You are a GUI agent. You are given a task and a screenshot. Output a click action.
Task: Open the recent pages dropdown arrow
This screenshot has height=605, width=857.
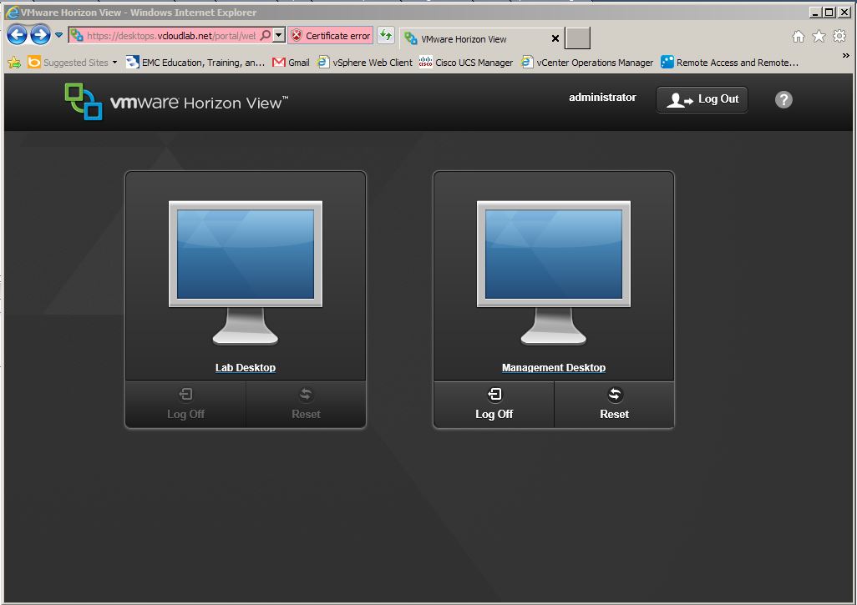click(x=58, y=35)
